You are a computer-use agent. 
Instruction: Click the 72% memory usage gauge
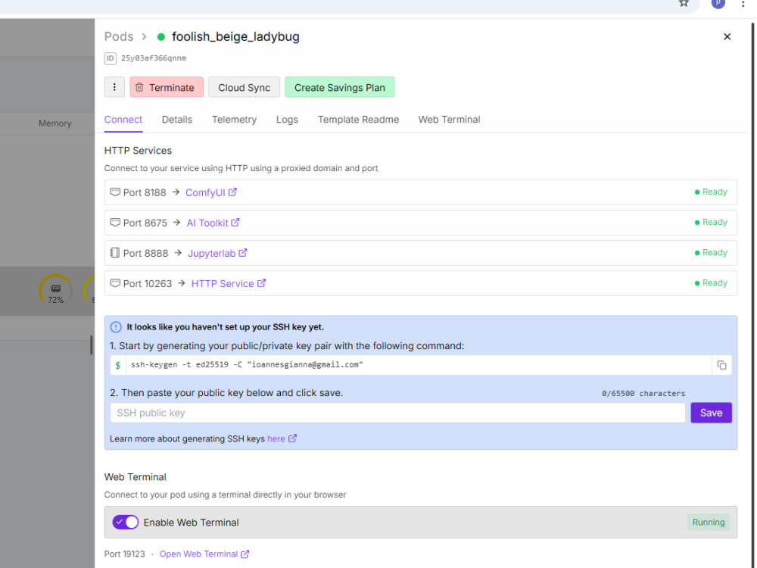55,290
